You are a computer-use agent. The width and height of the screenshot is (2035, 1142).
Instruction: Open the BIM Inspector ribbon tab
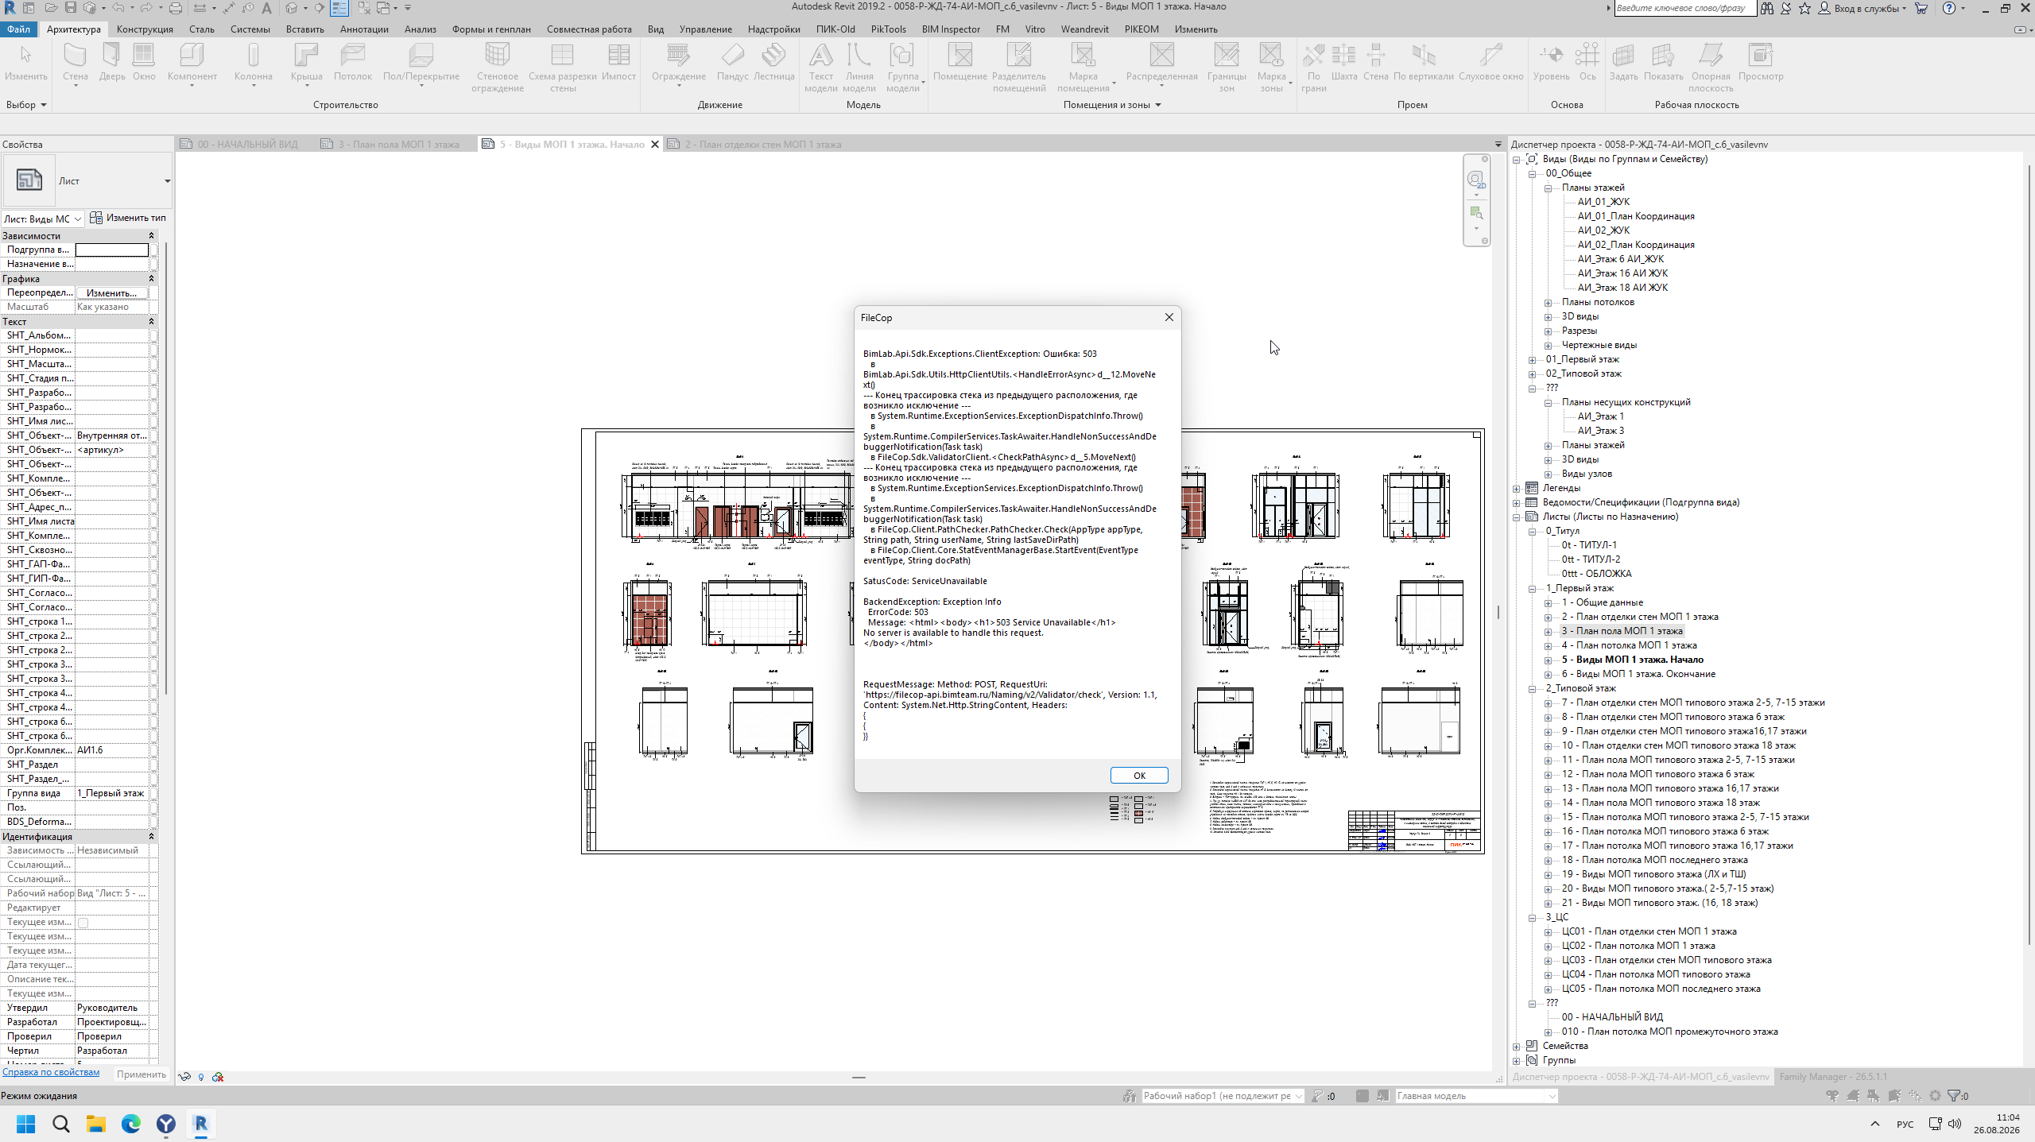point(951,29)
